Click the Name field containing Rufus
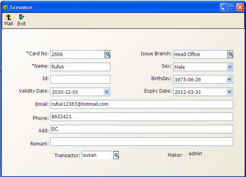Screen dimensions: 246x177 [x=80, y=67]
